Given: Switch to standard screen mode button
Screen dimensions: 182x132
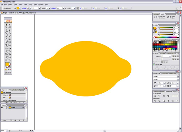Looking at the screenshot, I should click(x=6, y=73).
